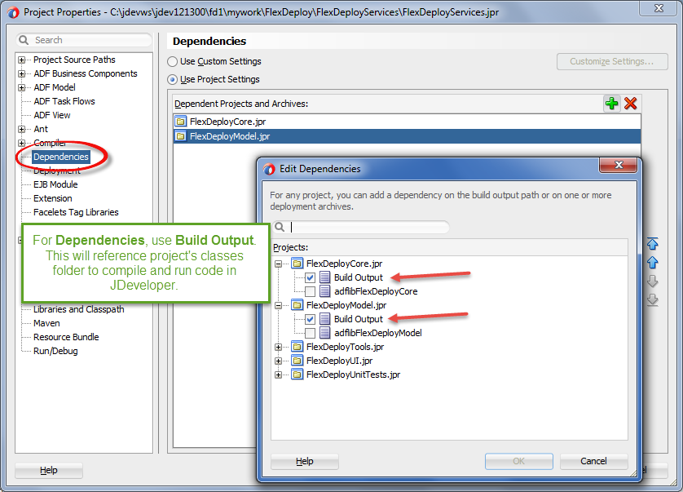Click the red X remove dependency icon

pyautogui.click(x=630, y=104)
